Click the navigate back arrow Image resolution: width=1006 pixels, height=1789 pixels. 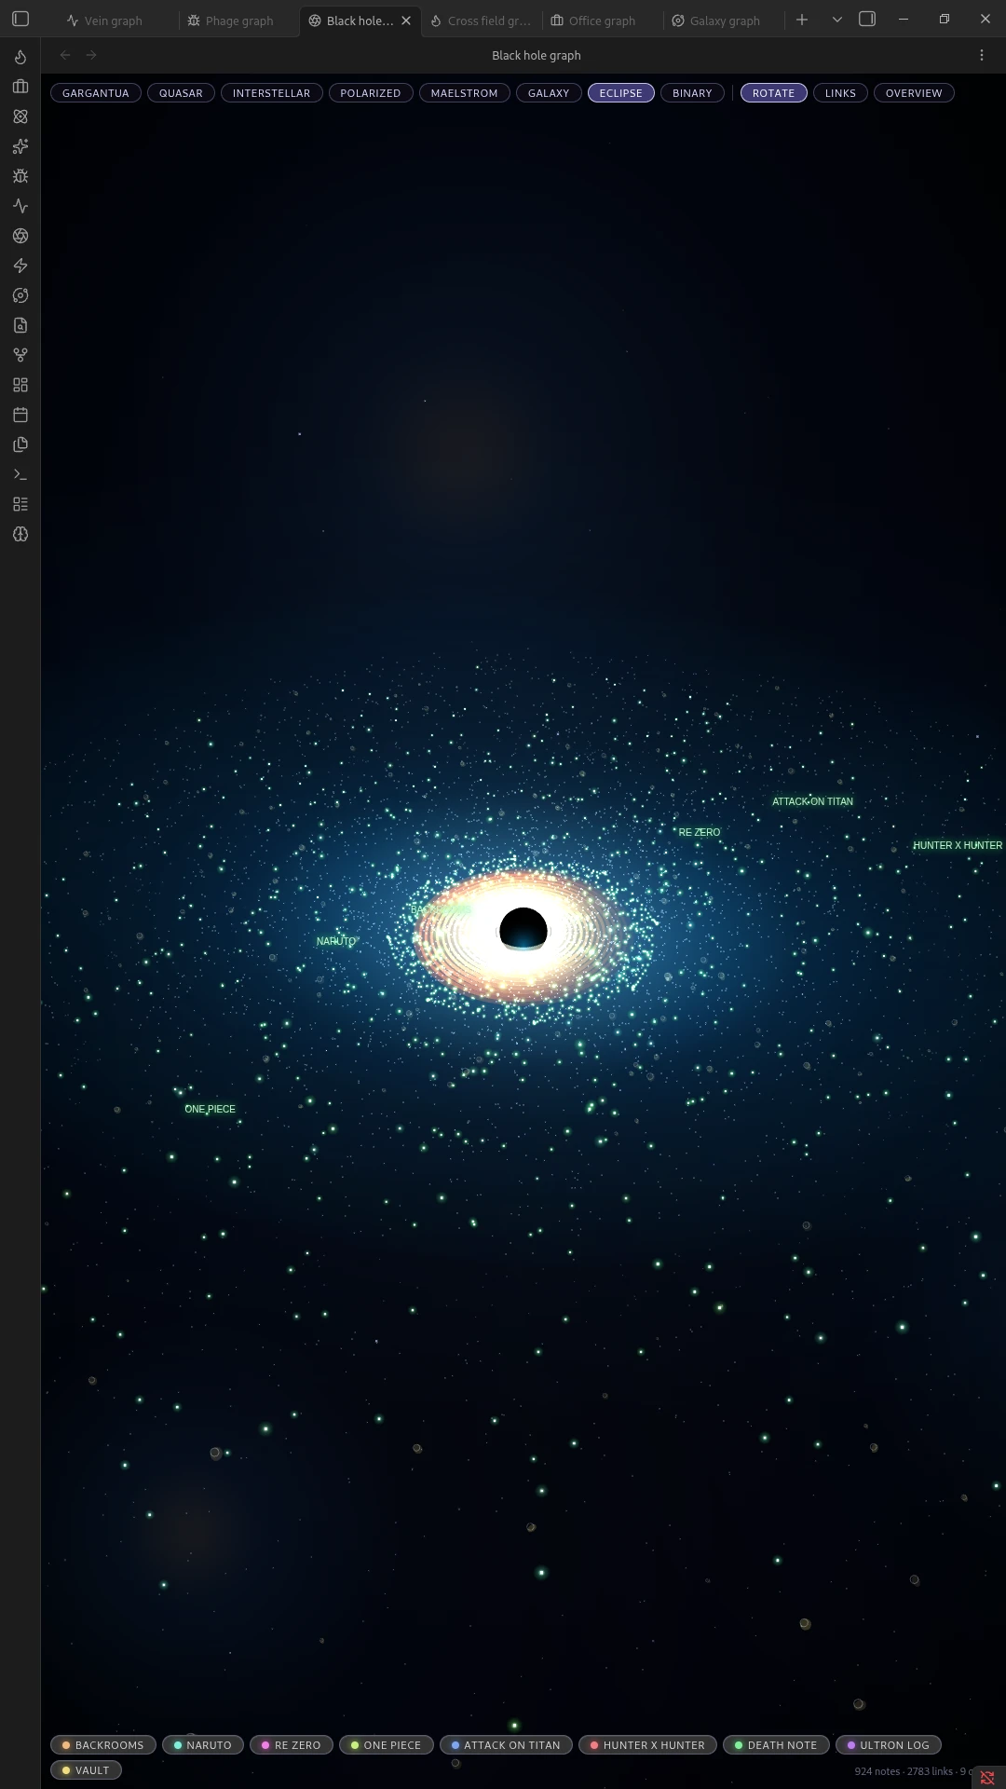point(65,55)
